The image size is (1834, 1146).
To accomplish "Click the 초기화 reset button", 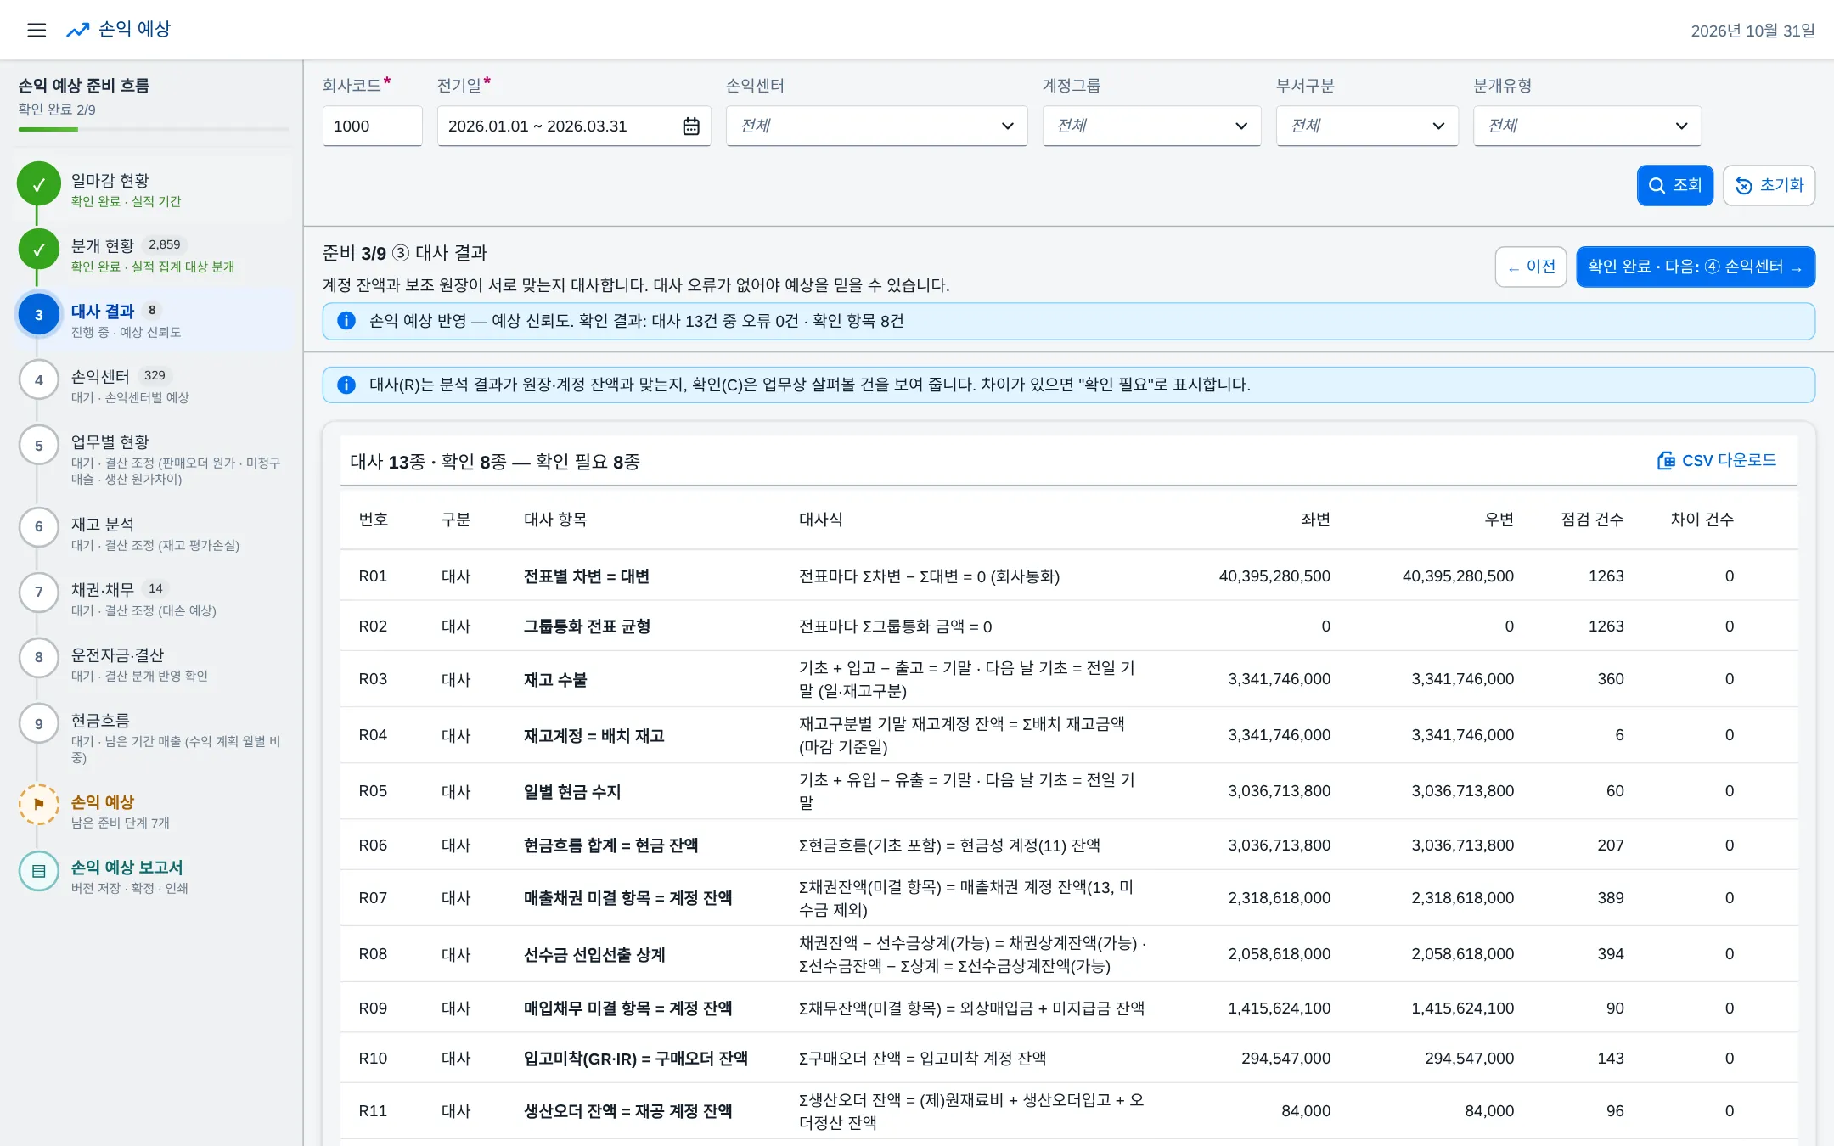I will [x=1769, y=185].
